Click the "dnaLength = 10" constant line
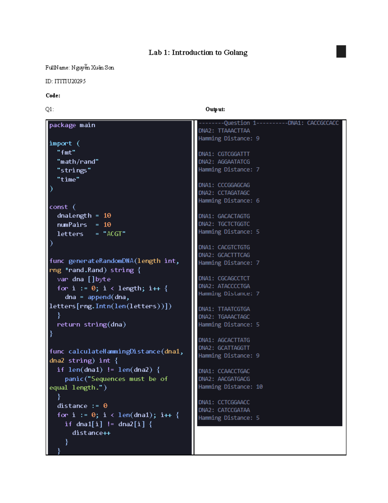This screenshot has width=388, height=503. tap(84, 216)
